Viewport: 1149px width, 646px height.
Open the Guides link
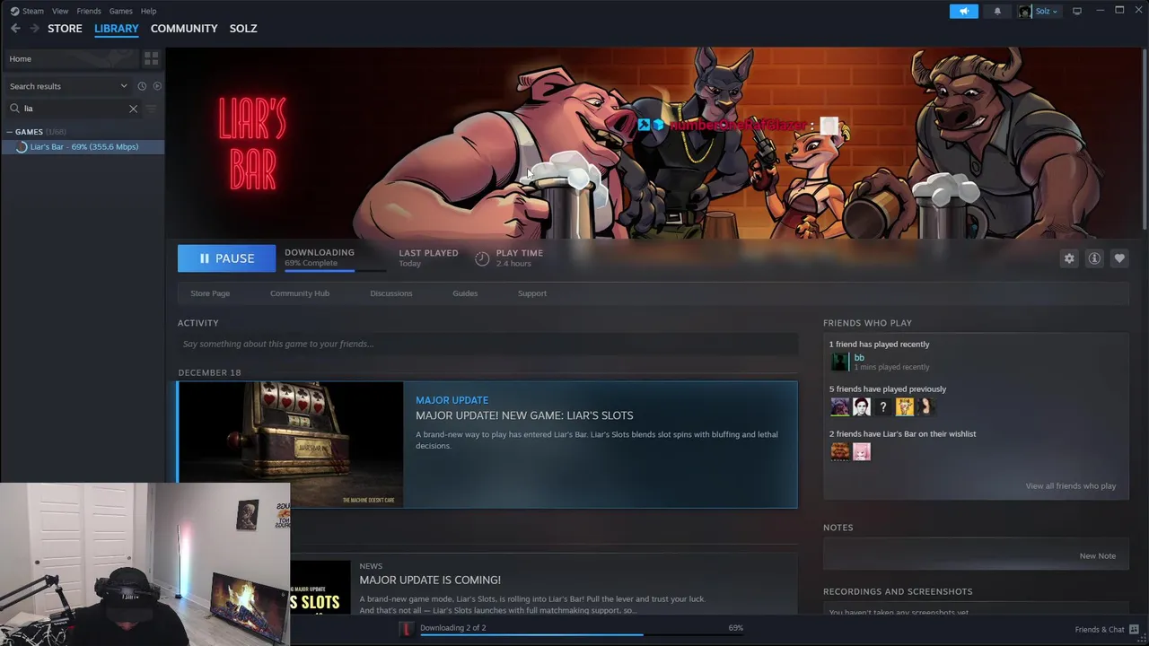(465, 293)
